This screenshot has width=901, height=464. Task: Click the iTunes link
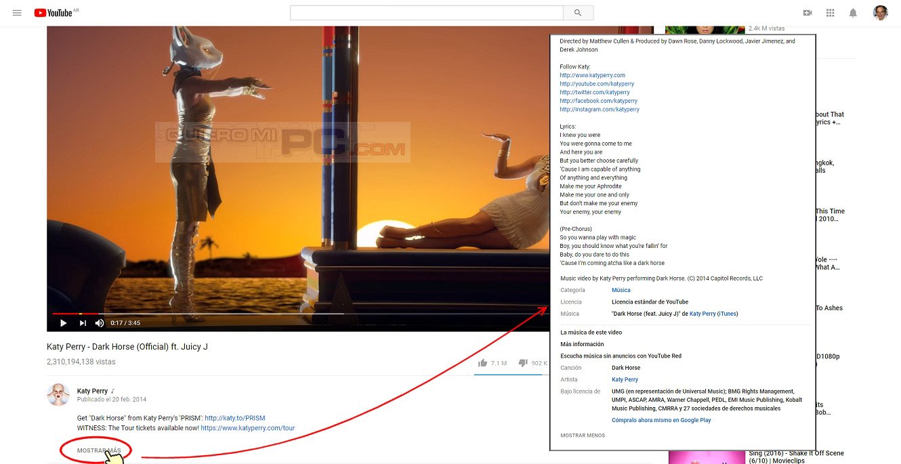[728, 314]
